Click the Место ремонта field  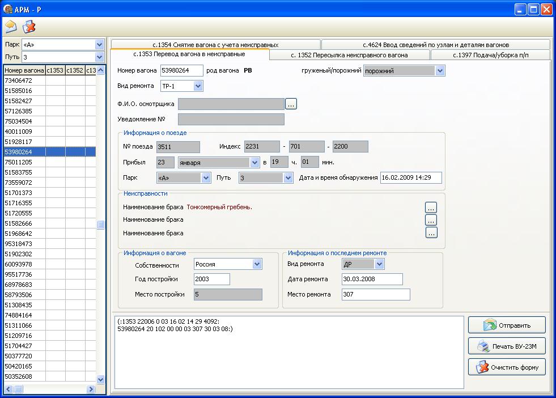[376, 294]
